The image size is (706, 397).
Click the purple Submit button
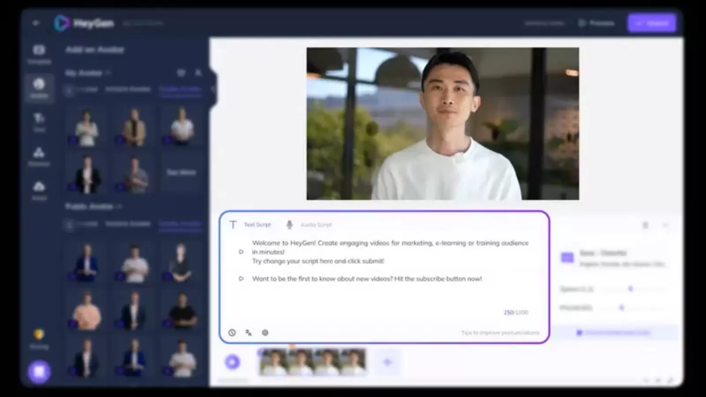652,23
